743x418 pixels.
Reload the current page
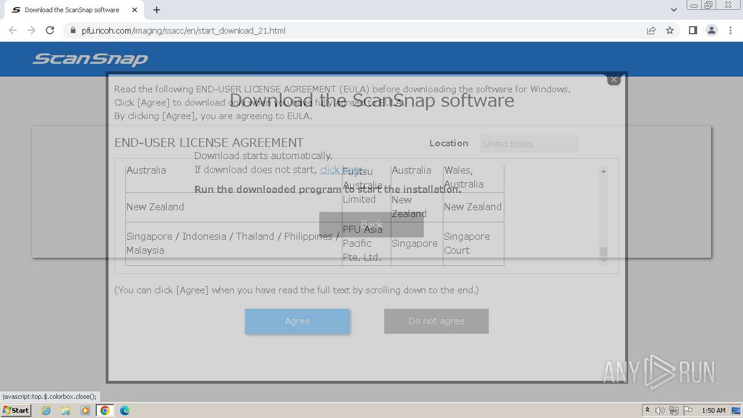coord(50,30)
